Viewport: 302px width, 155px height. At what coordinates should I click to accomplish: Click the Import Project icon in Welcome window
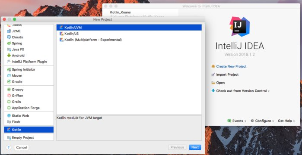pos(213,74)
